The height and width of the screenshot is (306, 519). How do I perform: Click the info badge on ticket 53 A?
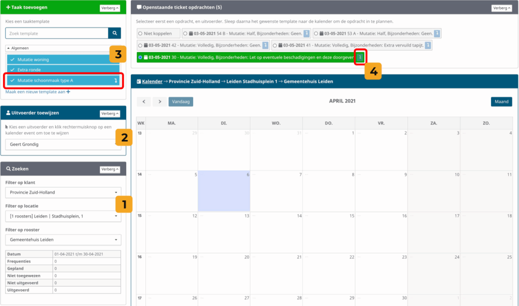pos(437,33)
